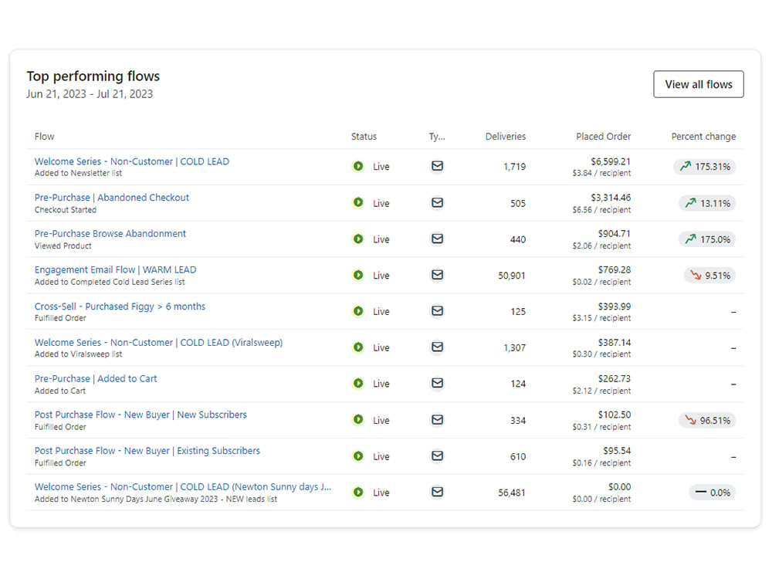772x579 pixels.
Task: Click the red downward trend icon showing 9.51%
Action: pos(709,276)
